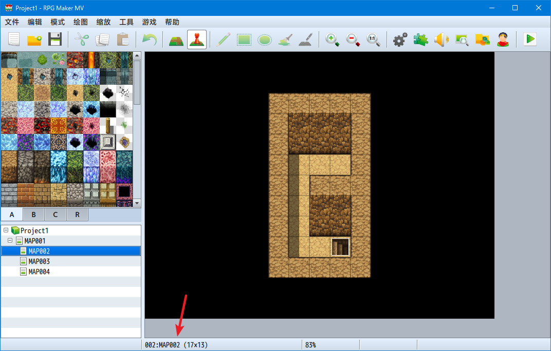This screenshot has height=351, width=551.
Task: Select the Shadow Pen tool
Action: click(306, 39)
